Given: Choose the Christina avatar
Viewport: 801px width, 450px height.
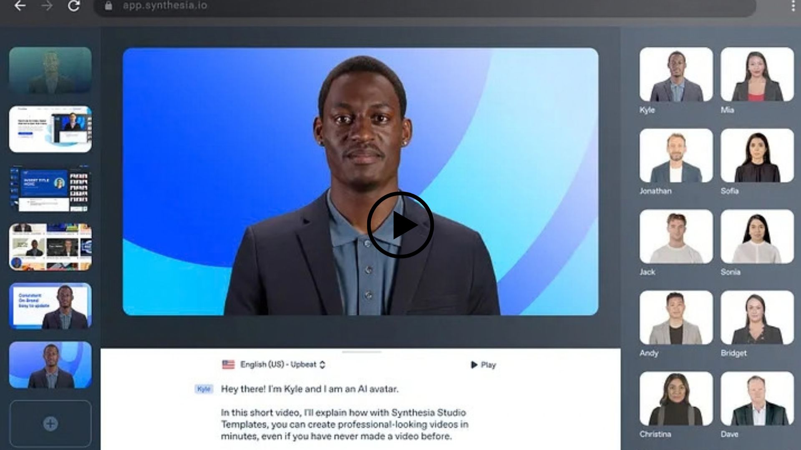Looking at the screenshot, I should click(x=676, y=398).
